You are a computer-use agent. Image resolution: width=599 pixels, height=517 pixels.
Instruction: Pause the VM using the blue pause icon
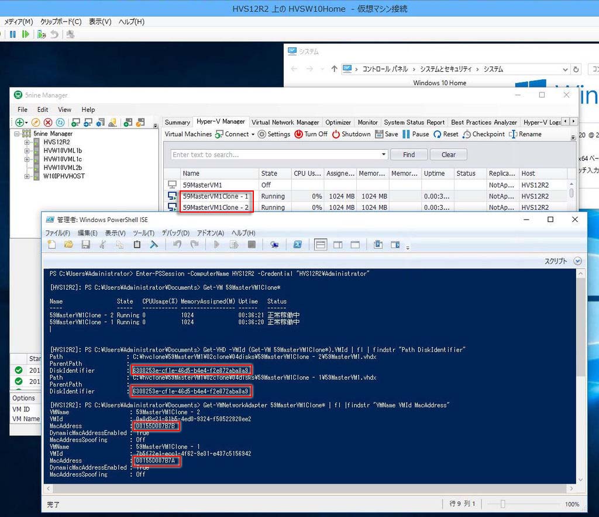coord(13,34)
